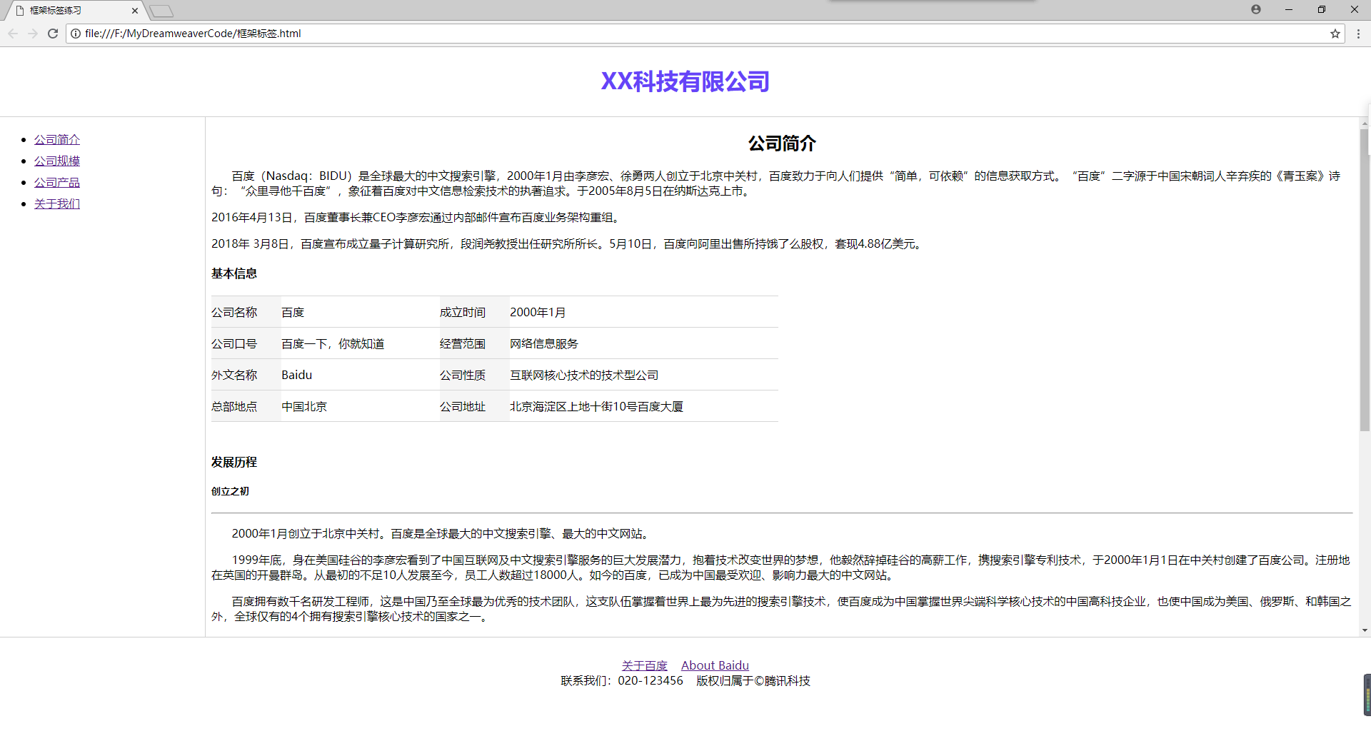Click the content frame scroll-down arrow
The height and width of the screenshot is (741, 1371).
(x=1365, y=630)
